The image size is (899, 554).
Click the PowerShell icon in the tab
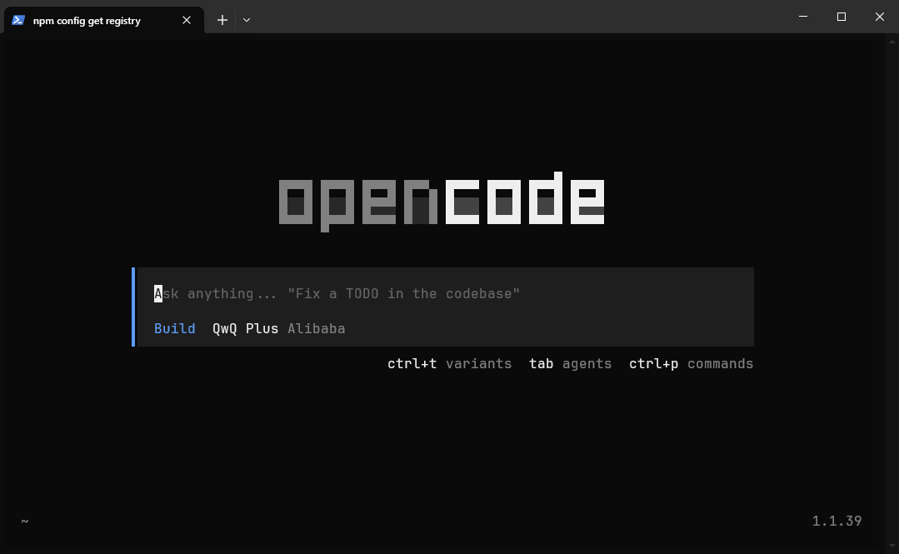[x=17, y=20]
